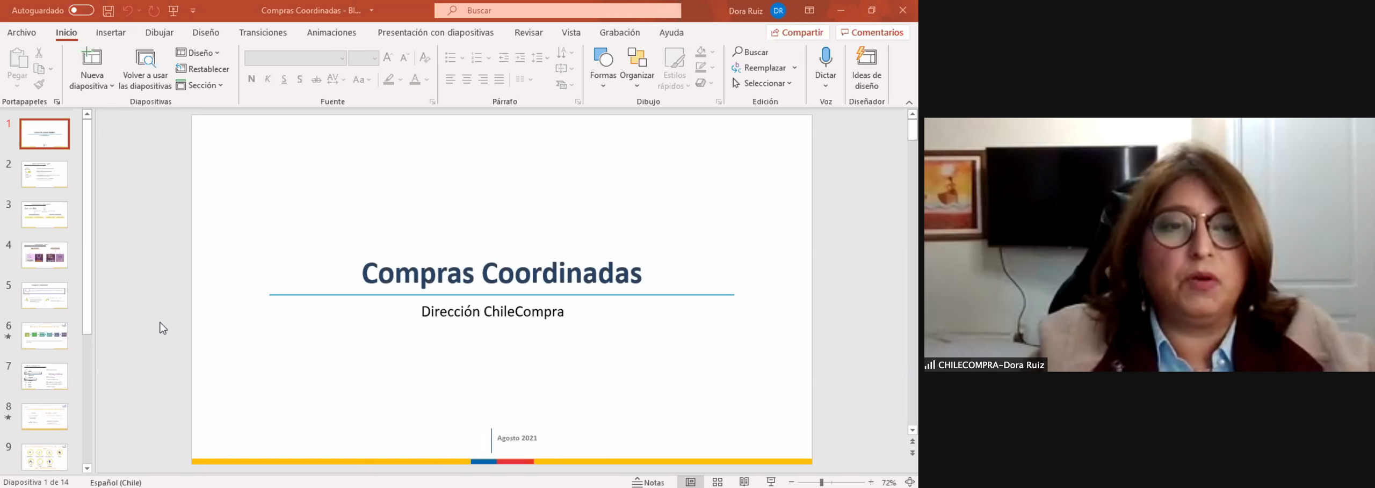Click the zoom slider handle
1375x488 pixels.
point(821,482)
